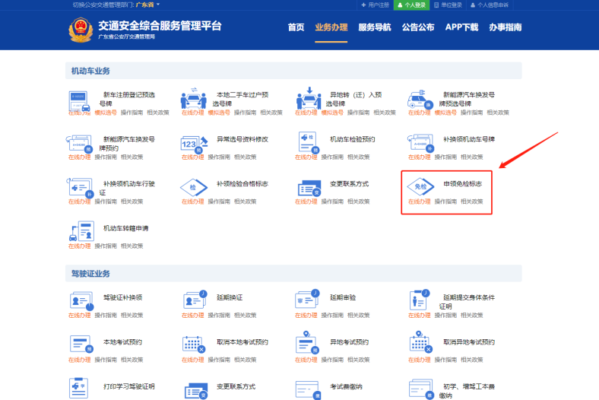Click the 机动车转籍申请 icon
Screen dimensions: 599x400
[x=81, y=231]
